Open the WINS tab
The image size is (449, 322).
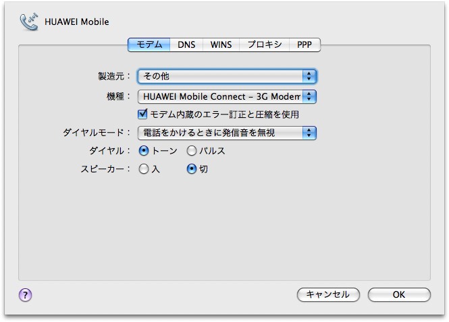point(221,44)
